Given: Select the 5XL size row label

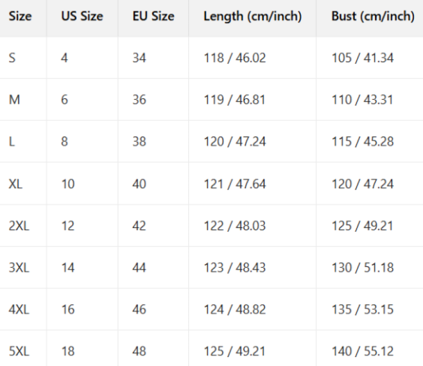Looking at the screenshot, I should click(x=19, y=351).
